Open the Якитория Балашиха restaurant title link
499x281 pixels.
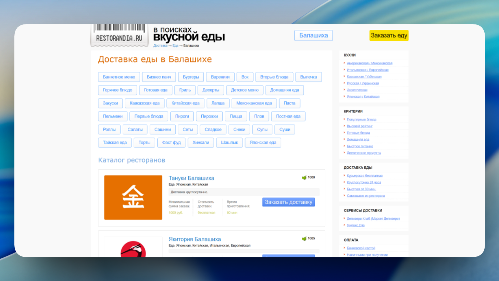pos(195,239)
